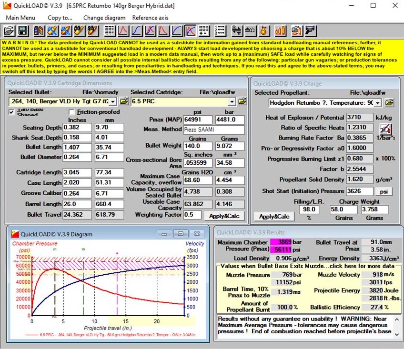Click the active pressure-and-velocity diagram toolbar icon

pos(190,30)
